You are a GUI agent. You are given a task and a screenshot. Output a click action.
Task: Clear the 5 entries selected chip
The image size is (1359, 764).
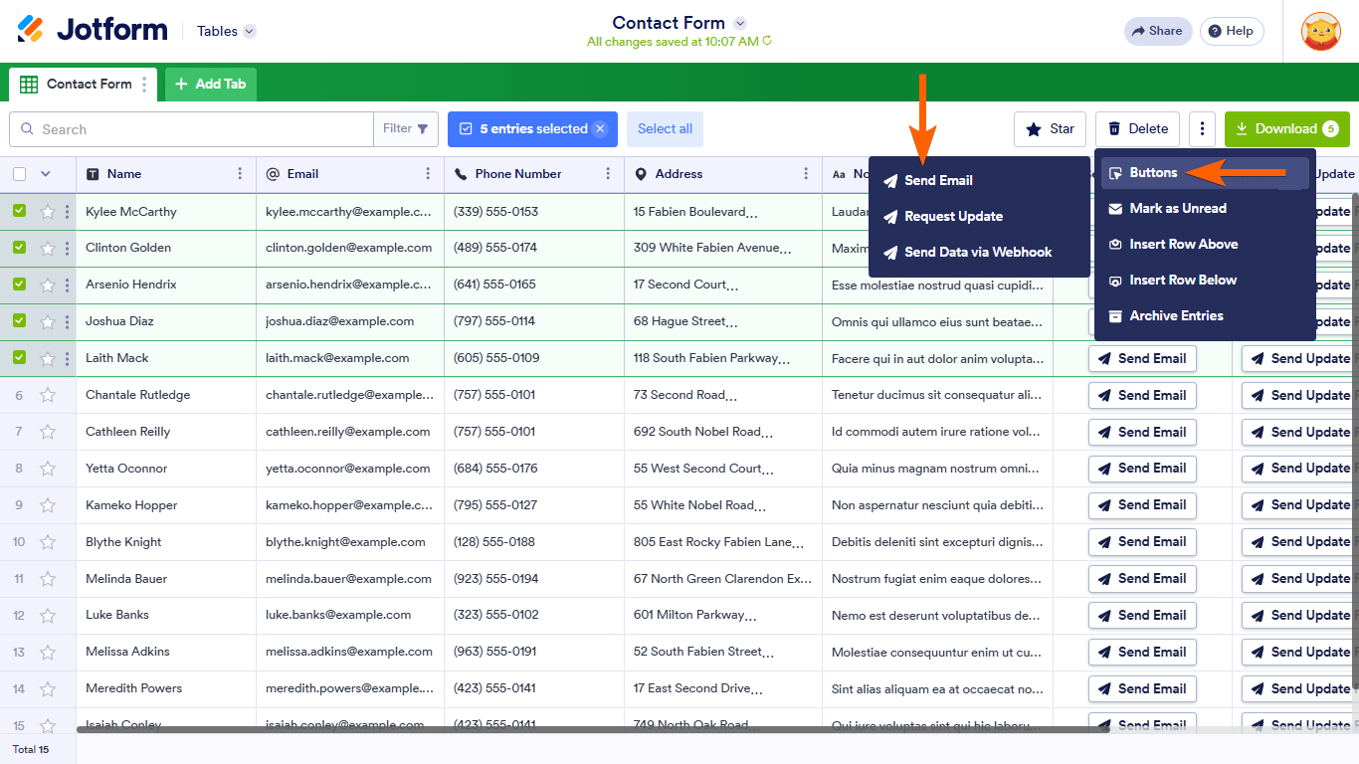(x=600, y=129)
